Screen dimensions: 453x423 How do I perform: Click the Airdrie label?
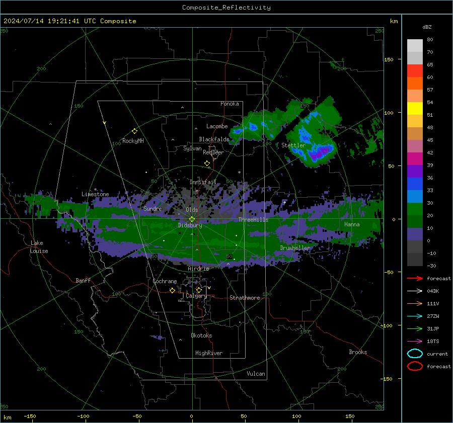coord(198,269)
